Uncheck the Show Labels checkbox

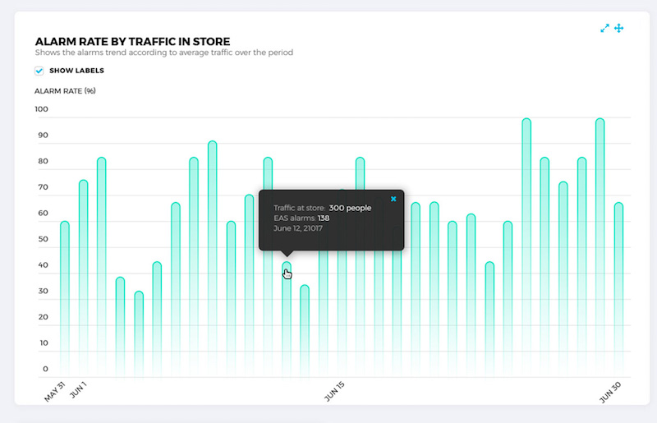(x=39, y=71)
